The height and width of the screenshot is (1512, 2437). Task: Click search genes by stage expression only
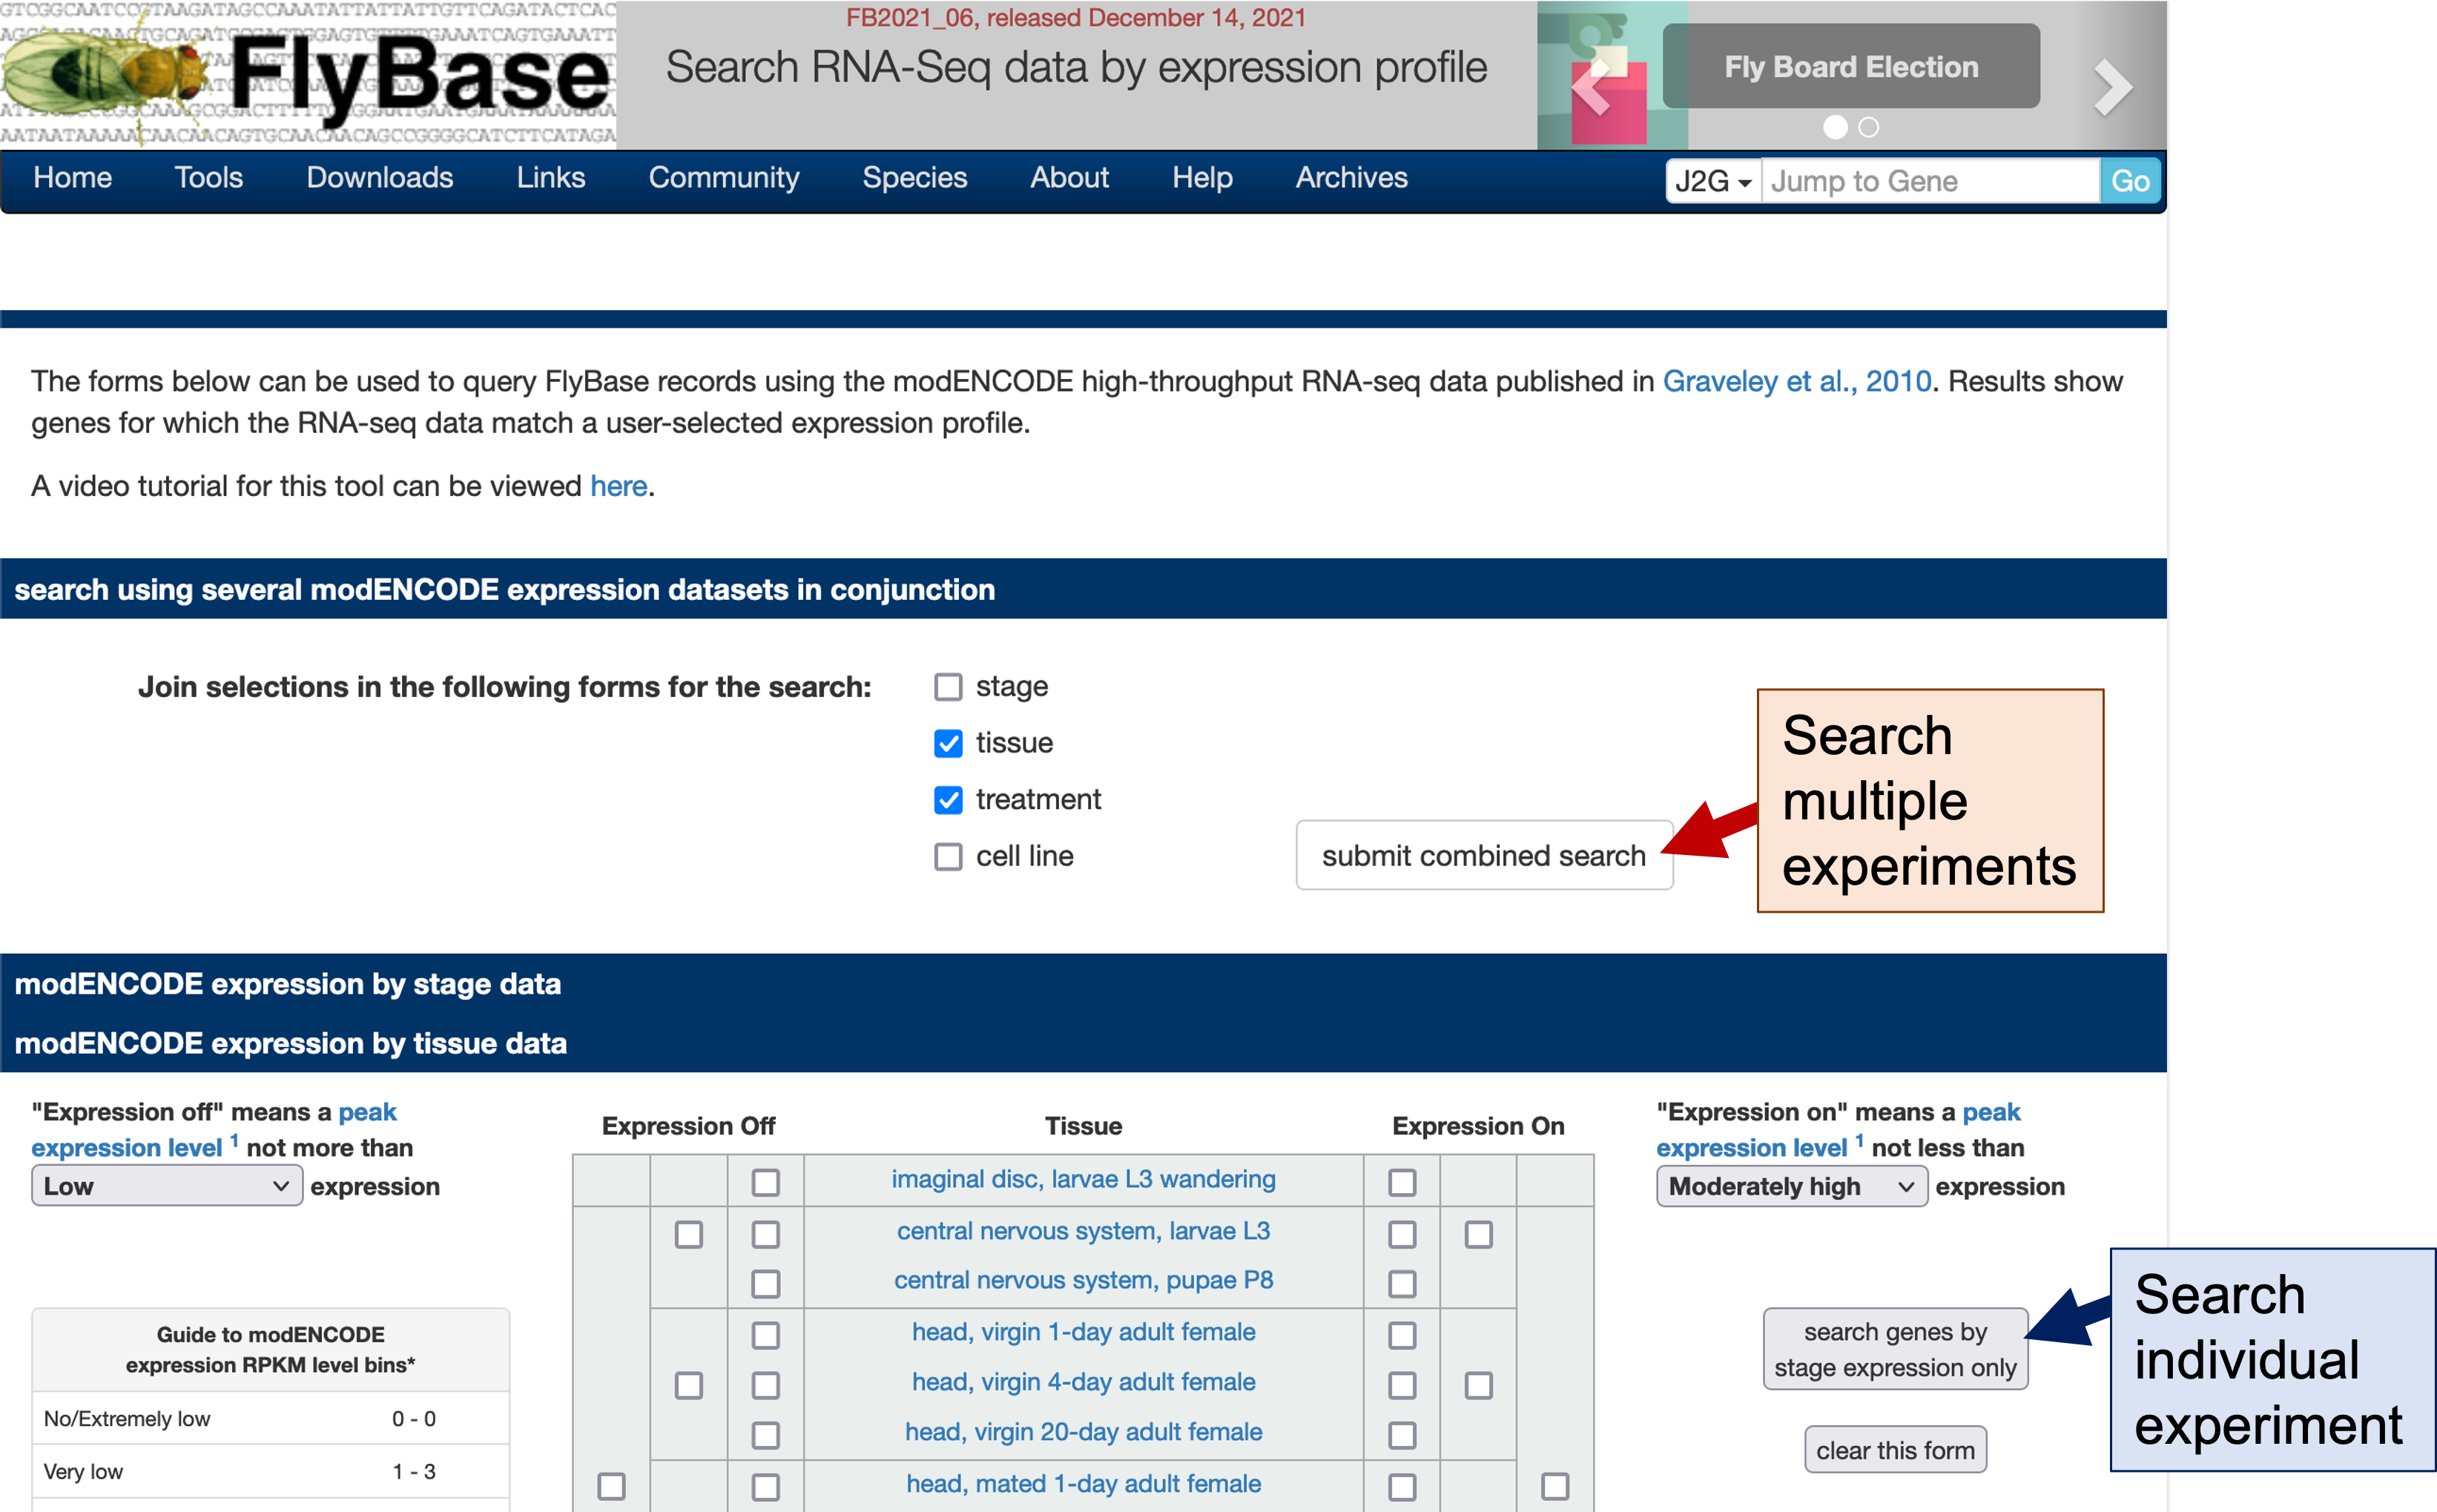1895,1349
